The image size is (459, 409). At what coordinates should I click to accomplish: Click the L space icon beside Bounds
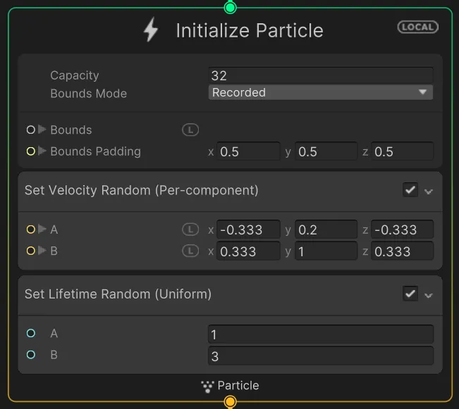coord(190,130)
